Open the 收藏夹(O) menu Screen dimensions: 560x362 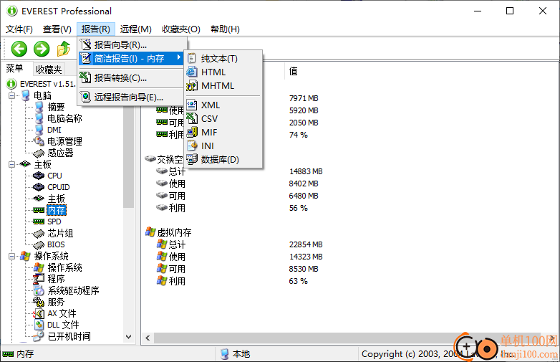click(181, 29)
